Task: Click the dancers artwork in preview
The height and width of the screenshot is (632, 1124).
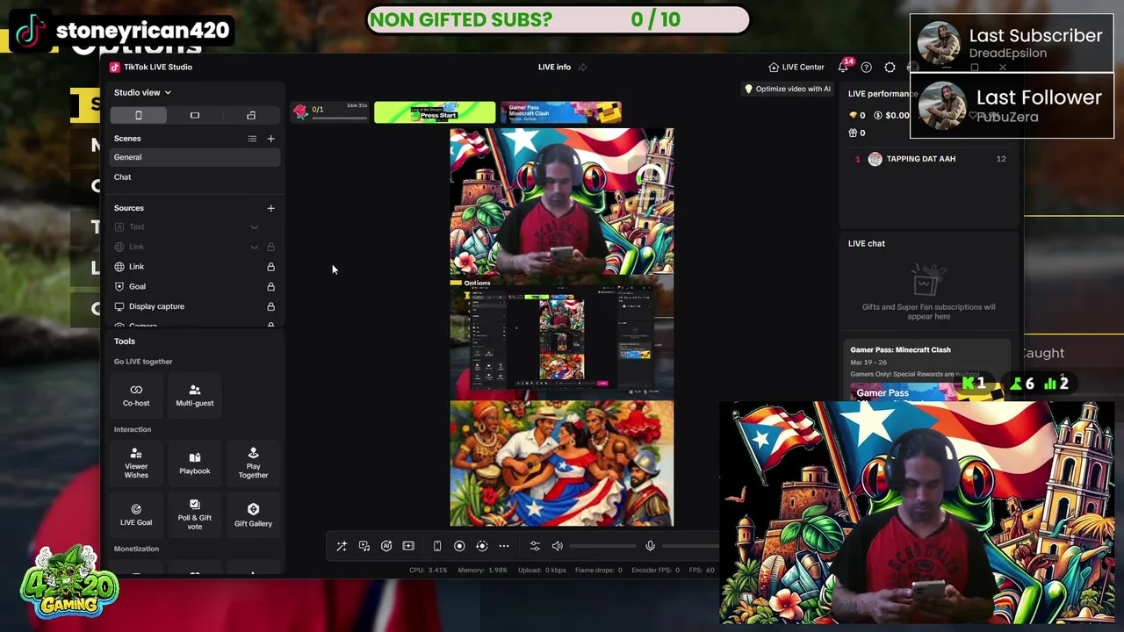Action: point(562,463)
